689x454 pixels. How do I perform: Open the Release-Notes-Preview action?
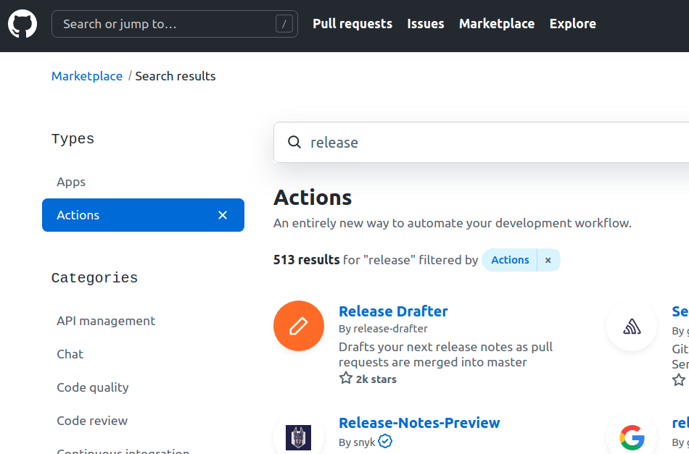point(419,422)
